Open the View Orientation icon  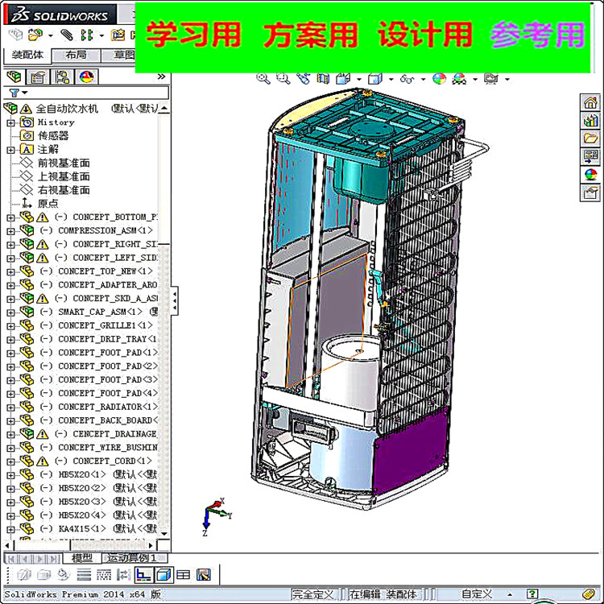point(342,79)
